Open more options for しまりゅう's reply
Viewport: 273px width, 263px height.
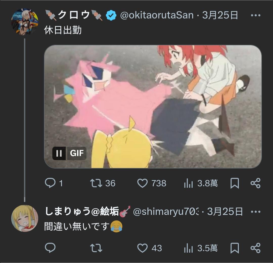[255, 212]
